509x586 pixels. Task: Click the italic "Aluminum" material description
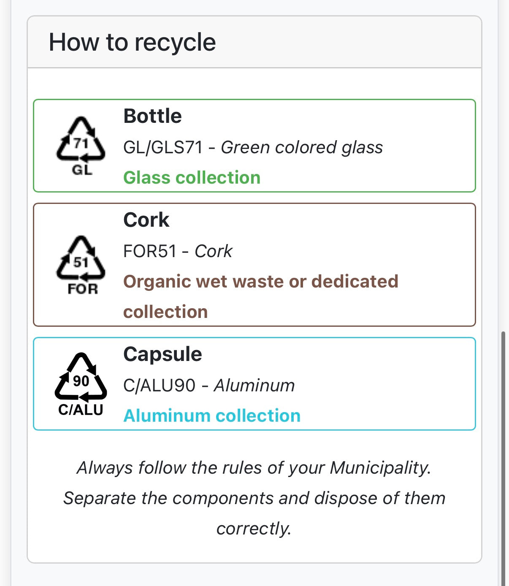coord(254,385)
